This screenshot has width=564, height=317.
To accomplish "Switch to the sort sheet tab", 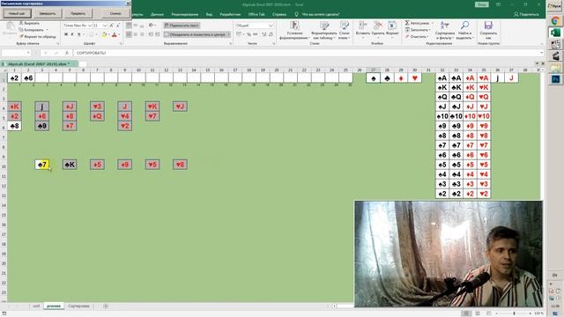I will click(x=36, y=306).
